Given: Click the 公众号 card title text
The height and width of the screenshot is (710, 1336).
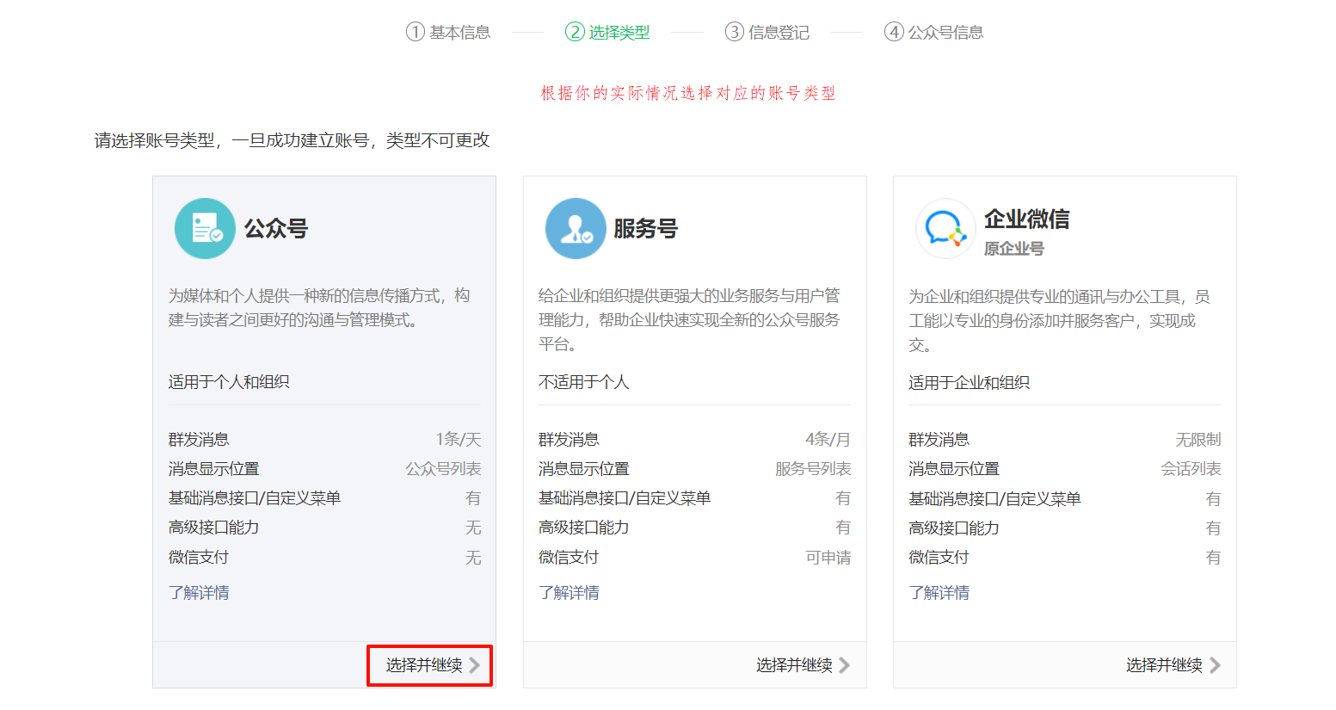Looking at the screenshot, I should pos(275,229).
